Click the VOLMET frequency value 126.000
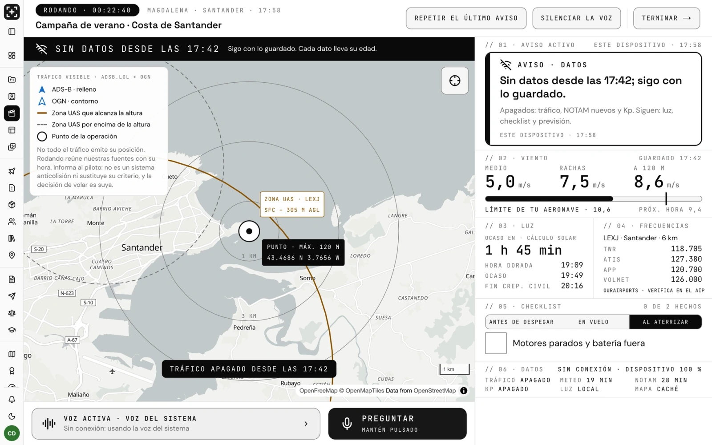The width and height of the screenshot is (712, 445). tap(686, 279)
